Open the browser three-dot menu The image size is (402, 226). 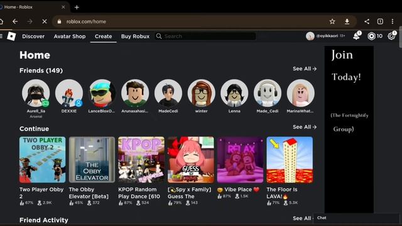(393, 21)
